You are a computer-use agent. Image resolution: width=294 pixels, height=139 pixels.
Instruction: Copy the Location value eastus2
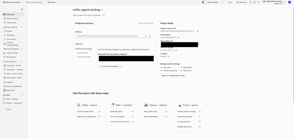168,56
